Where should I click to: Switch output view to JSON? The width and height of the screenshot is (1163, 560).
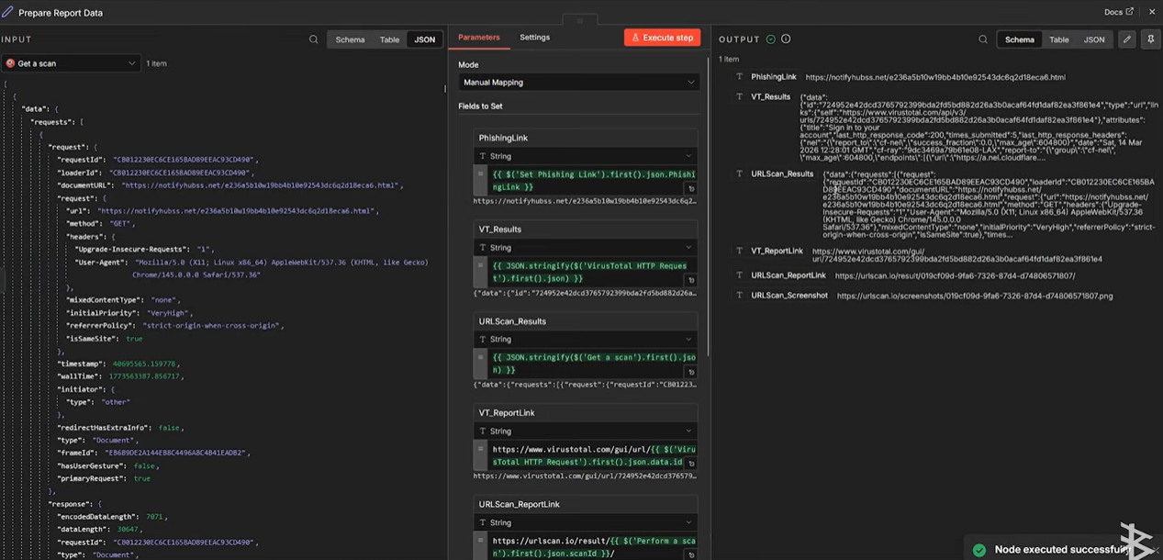1094,39
